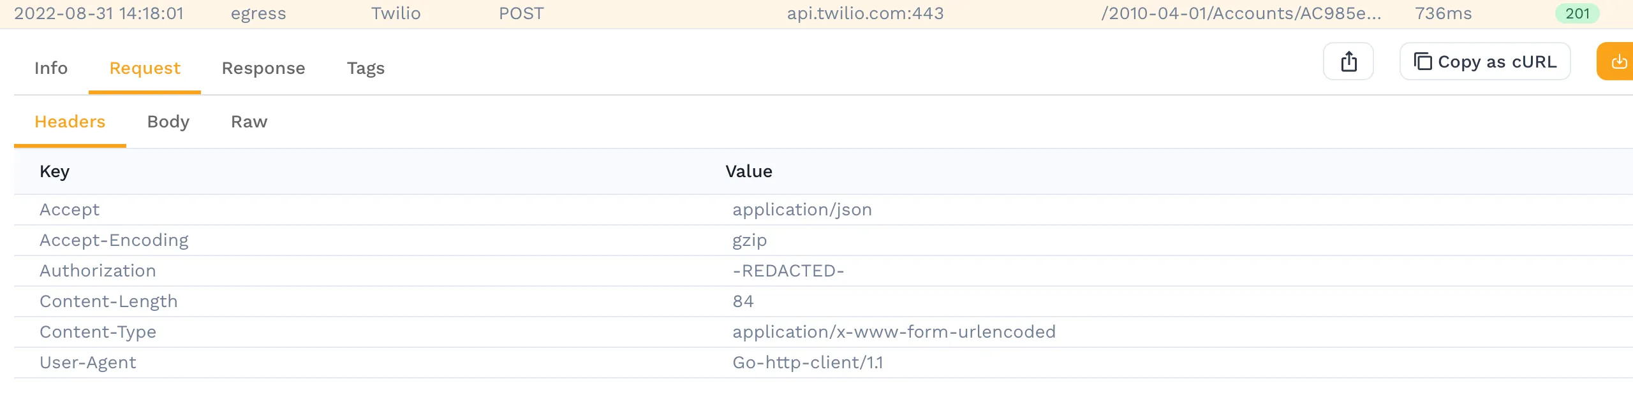The image size is (1633, 395).
Task: Open the Tags tab
Action: pos(366,68)
